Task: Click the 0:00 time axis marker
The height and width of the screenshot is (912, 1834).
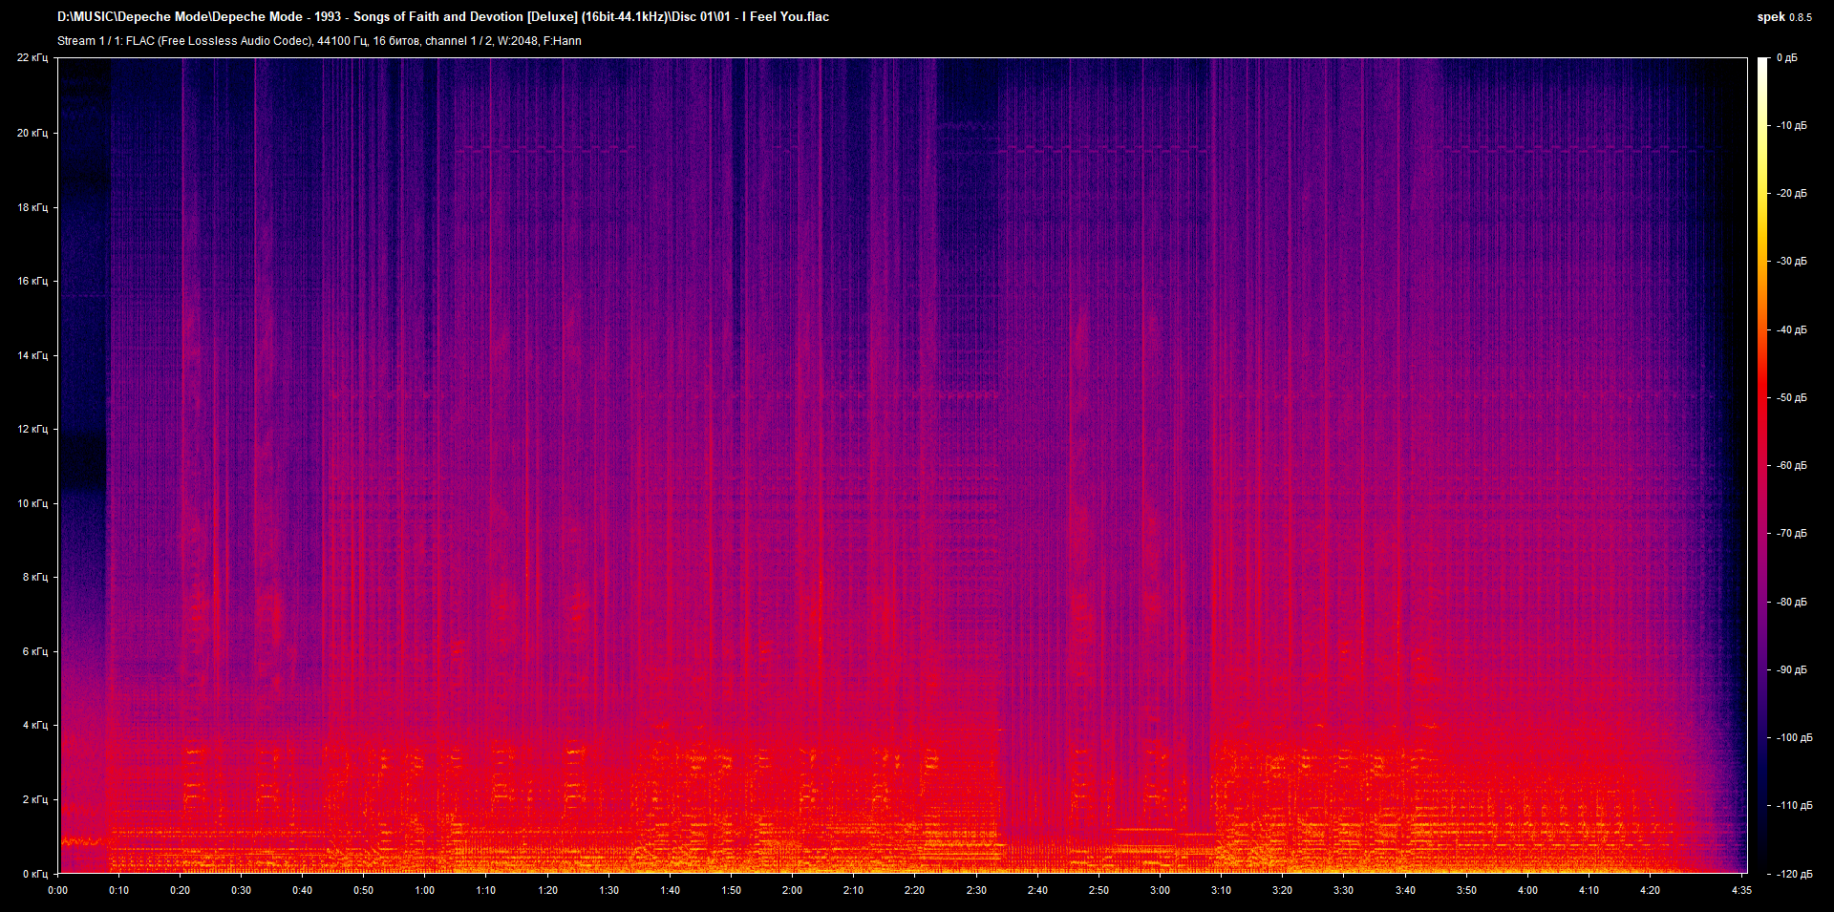Action: tap(58, 890)
